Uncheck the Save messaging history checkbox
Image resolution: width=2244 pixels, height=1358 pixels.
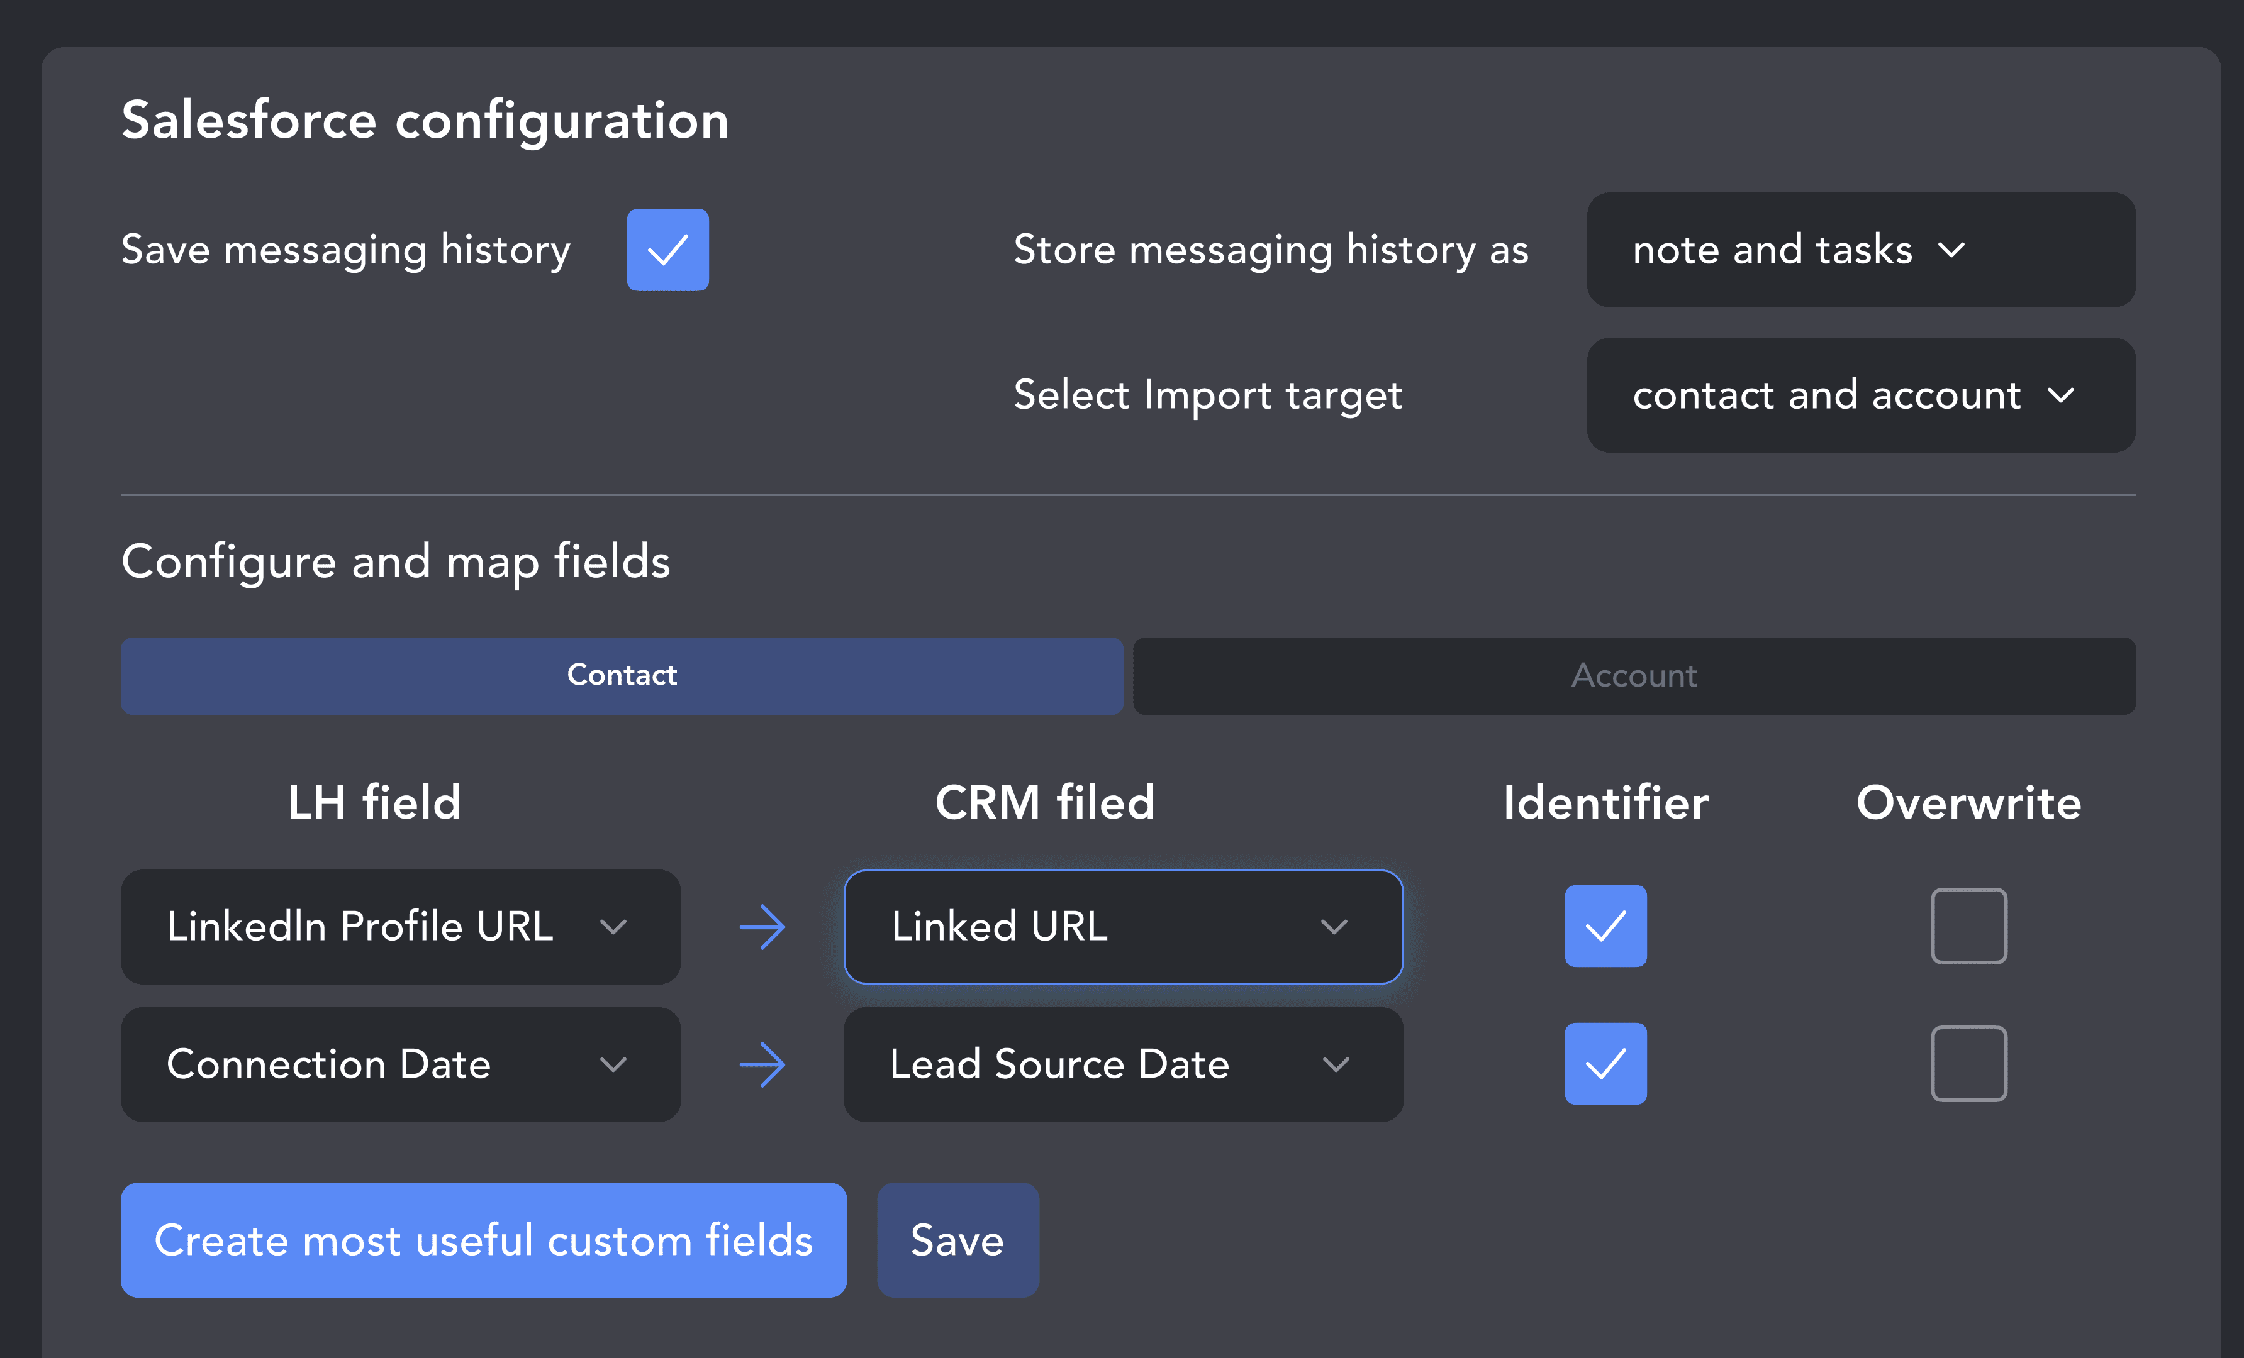667,250
